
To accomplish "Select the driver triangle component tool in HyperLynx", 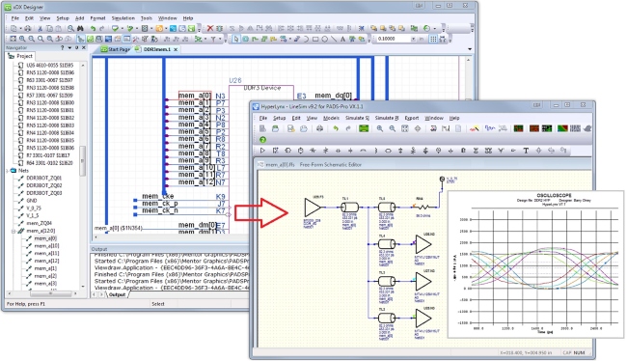I will (262, 151).
